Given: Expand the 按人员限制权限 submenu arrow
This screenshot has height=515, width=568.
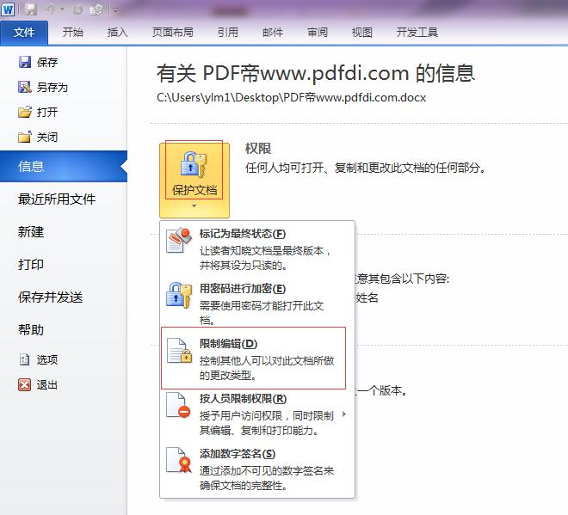Looking at the screenshot, I should pos(344,414).
